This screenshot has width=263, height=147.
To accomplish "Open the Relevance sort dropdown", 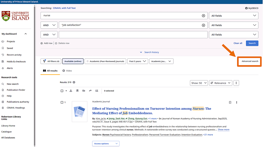I will [x=221, y=83].
